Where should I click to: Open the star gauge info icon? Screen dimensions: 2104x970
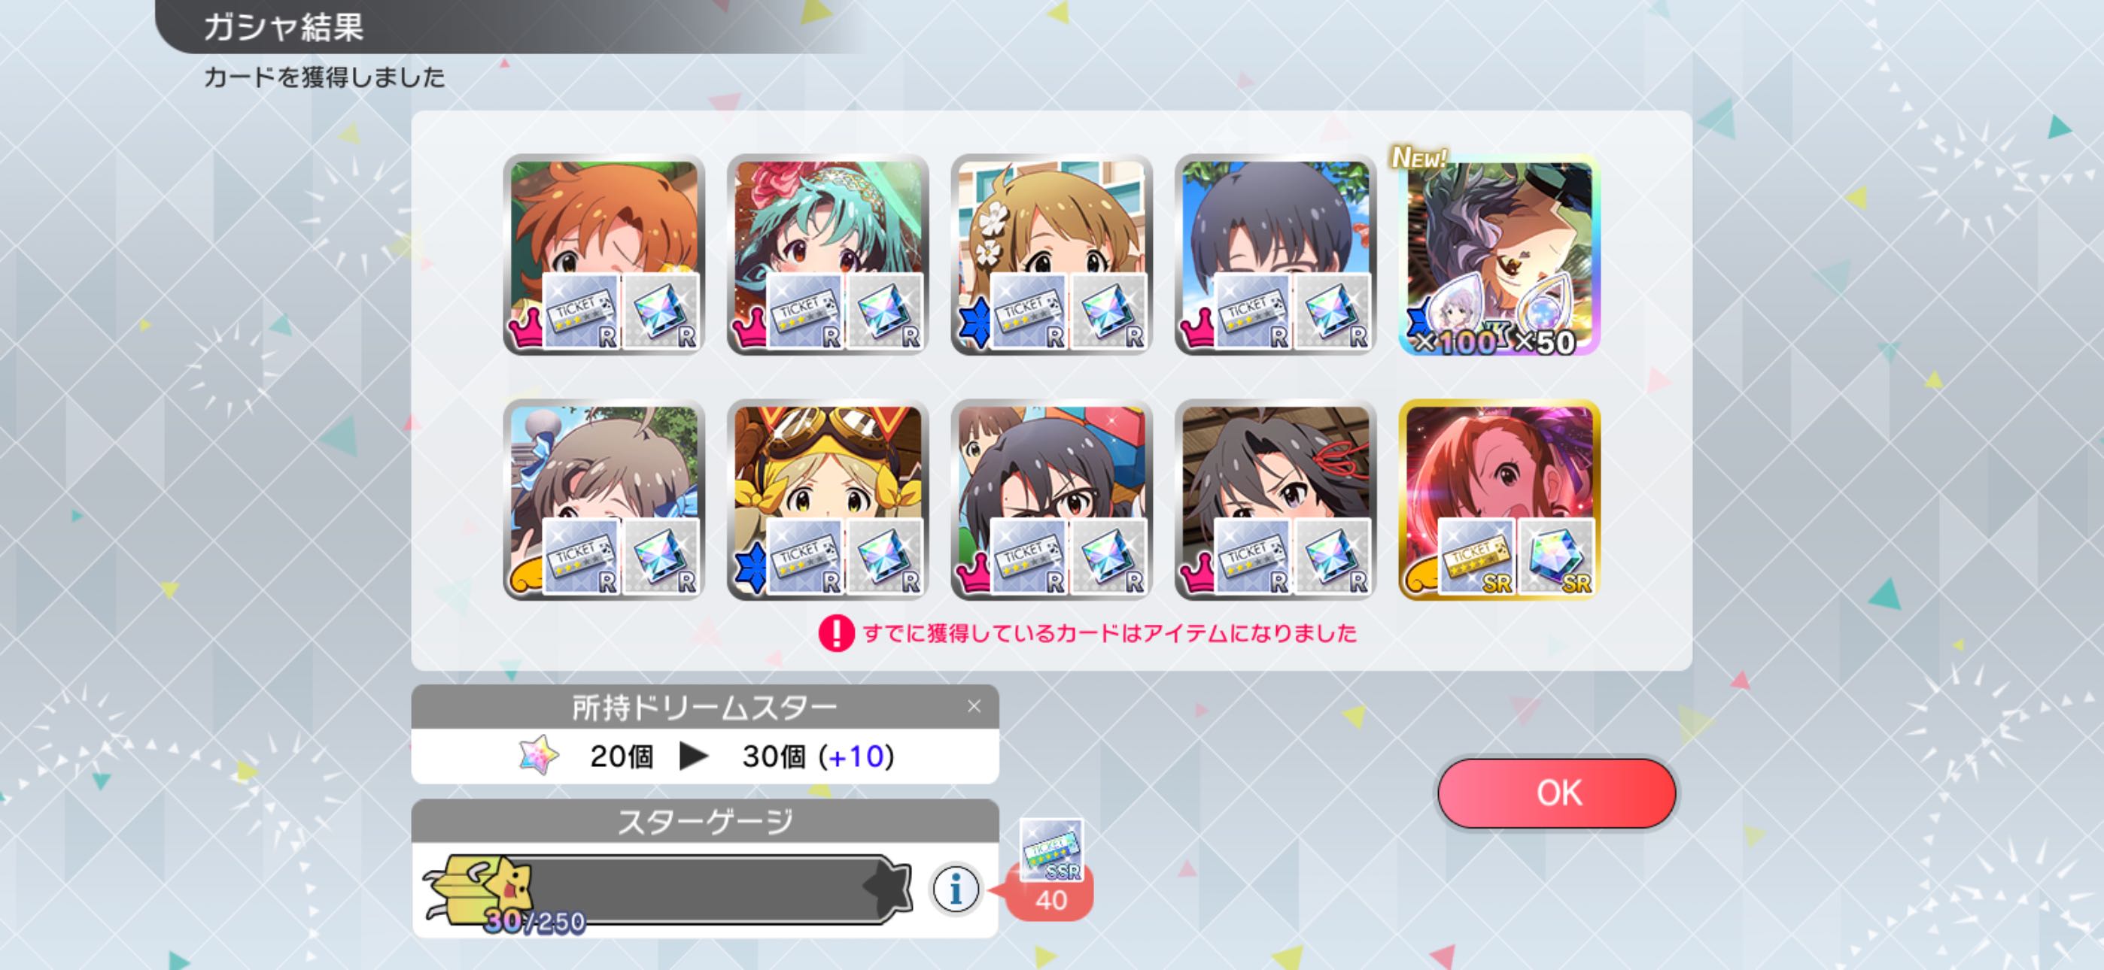955,888
